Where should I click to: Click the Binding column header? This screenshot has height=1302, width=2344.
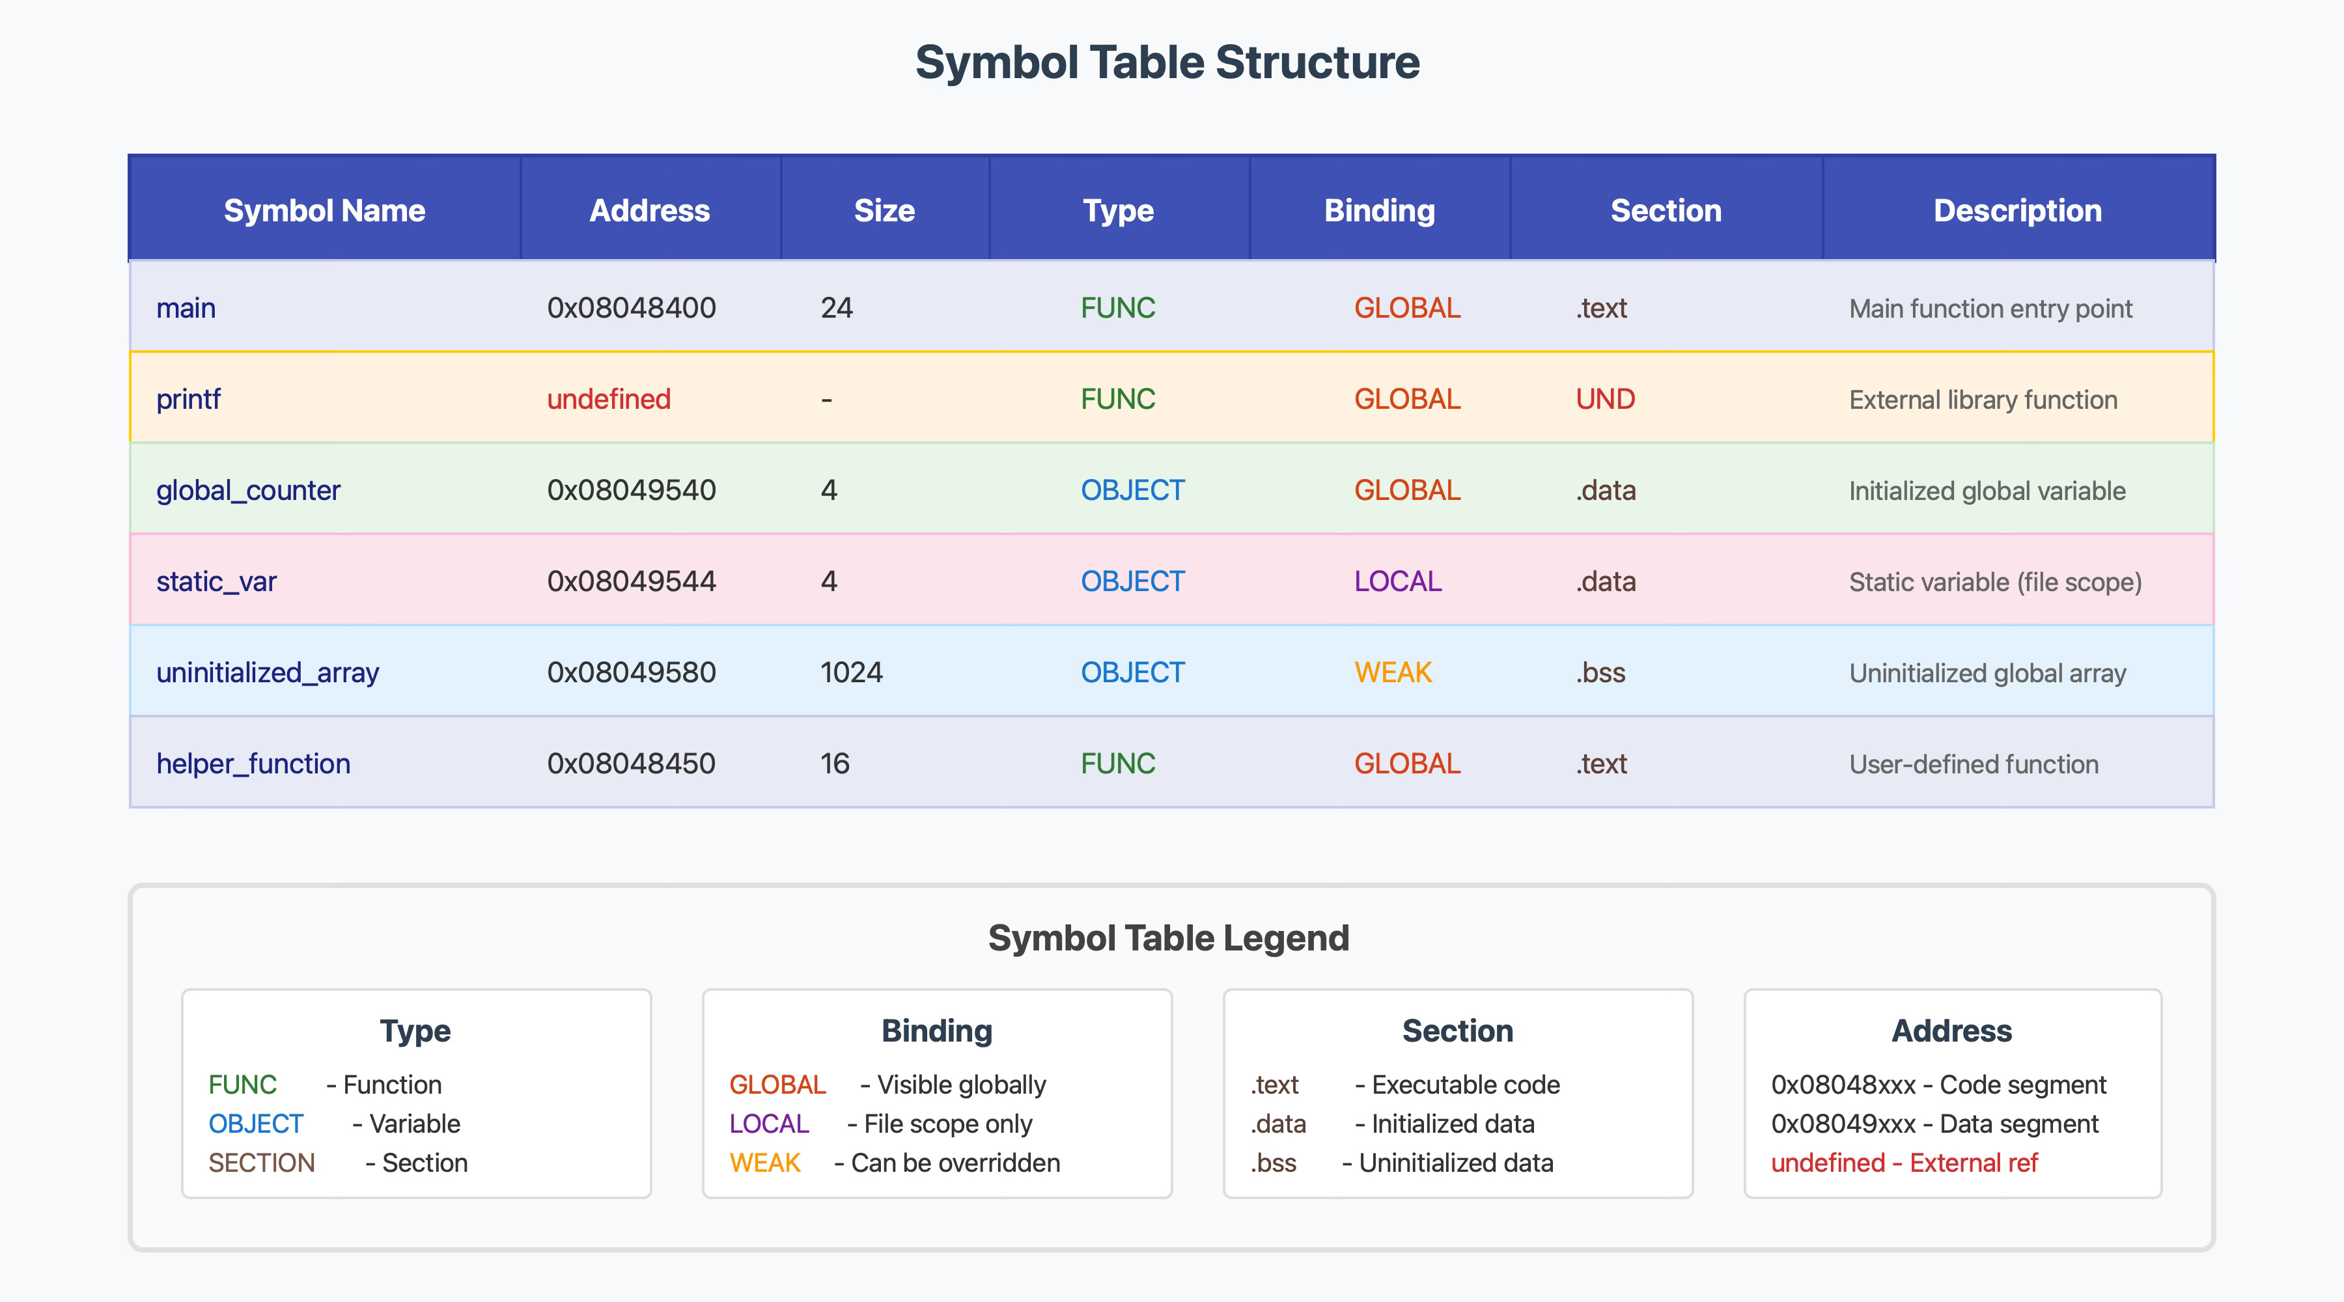(x=1378, y=210)
